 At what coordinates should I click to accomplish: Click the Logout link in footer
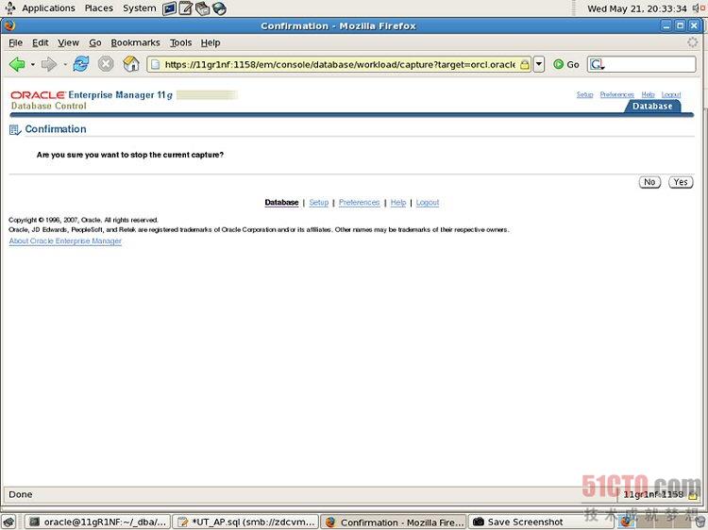click(x=427, y=203)
